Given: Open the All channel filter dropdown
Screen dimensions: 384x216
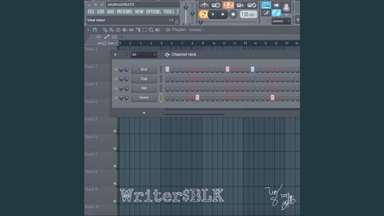Looking at the screenshot, I should pyautogui.click(x=144, y=55).
